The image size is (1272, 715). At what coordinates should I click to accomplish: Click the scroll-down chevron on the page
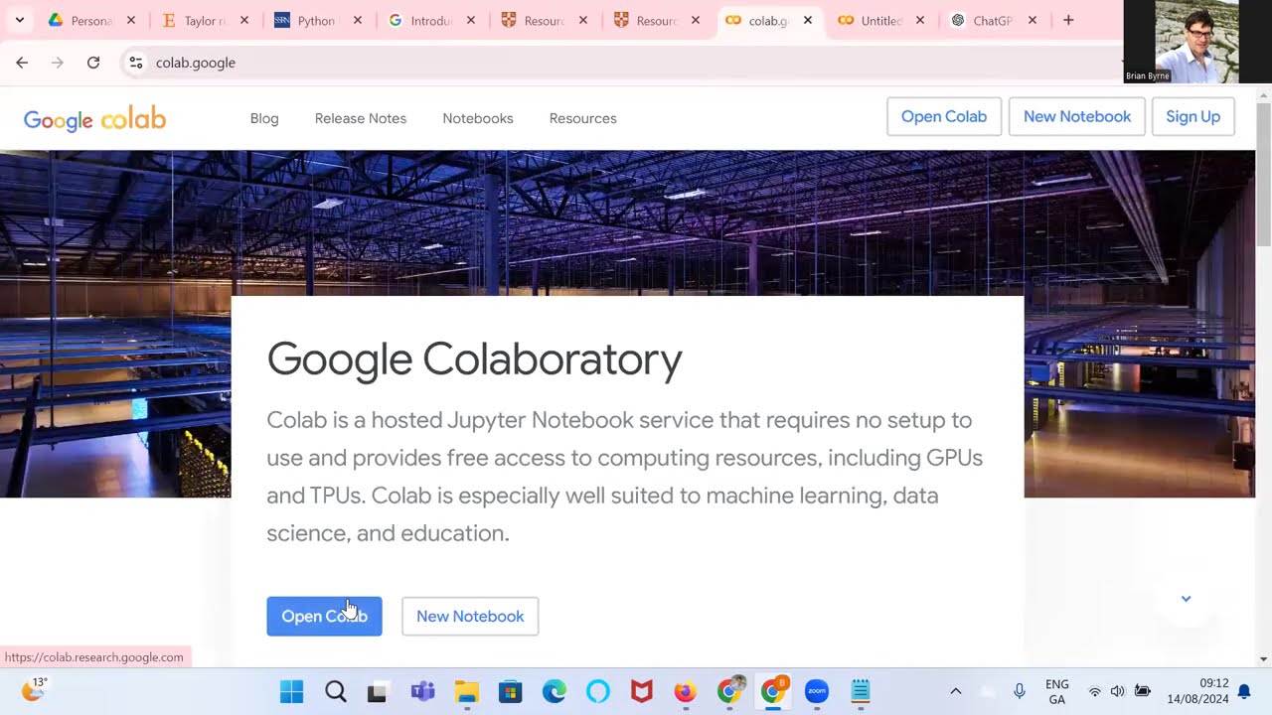click(1186, 599)
